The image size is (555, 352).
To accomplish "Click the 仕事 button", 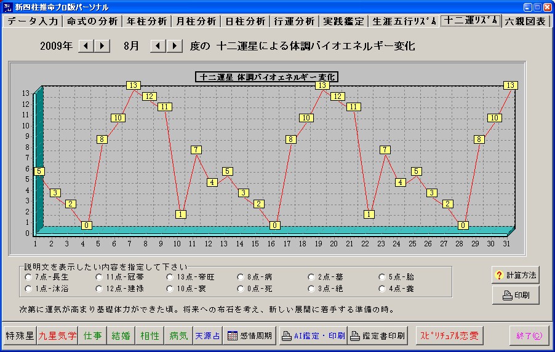I will pyautogui.click(x=93, y=336).
